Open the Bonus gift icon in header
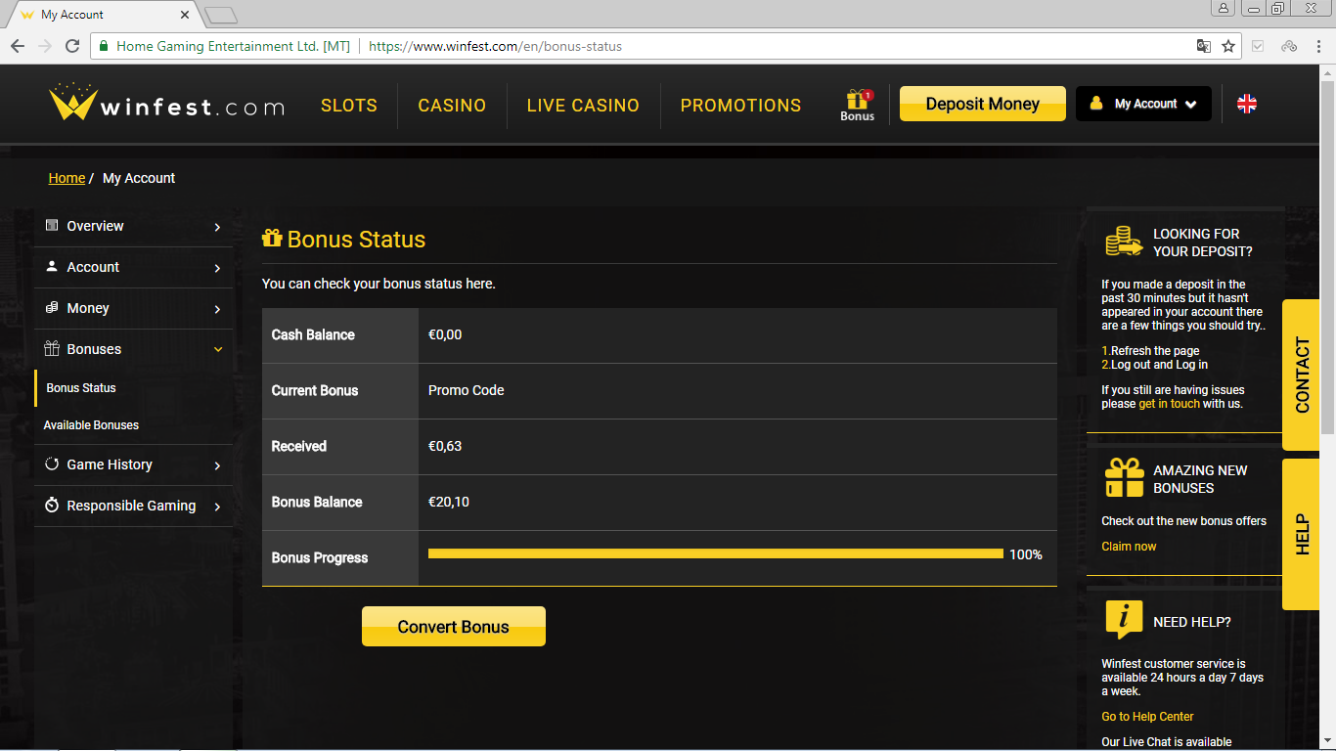The height and width of the screenshot is (751, 1336). tap(858, 104)
